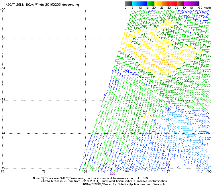This screenshot has height=186, width=212.
Task: Click the latitude label '-52'
Action: point(3,38)
